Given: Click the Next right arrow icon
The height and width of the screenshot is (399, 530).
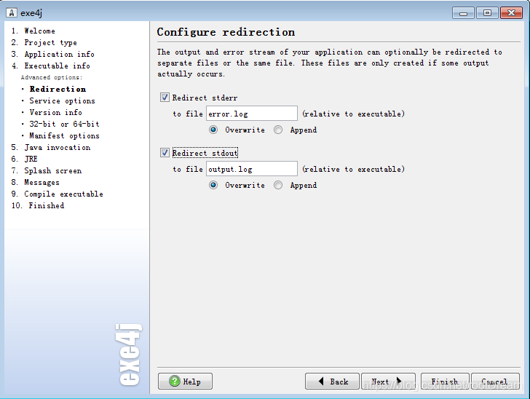Looking at the screenshot, I should point(399,381).
